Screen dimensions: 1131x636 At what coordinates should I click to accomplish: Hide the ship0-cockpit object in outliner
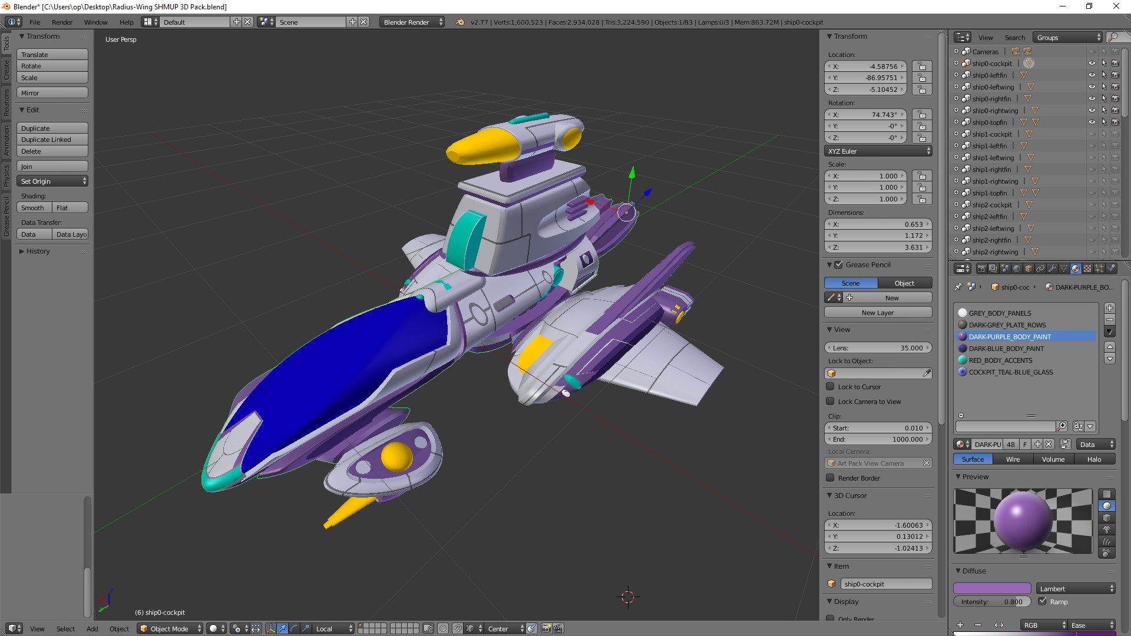point(1093,63)
